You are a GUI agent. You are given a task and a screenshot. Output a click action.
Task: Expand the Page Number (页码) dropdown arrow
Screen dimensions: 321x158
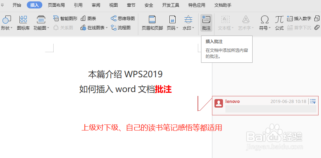tap(177, 28)
